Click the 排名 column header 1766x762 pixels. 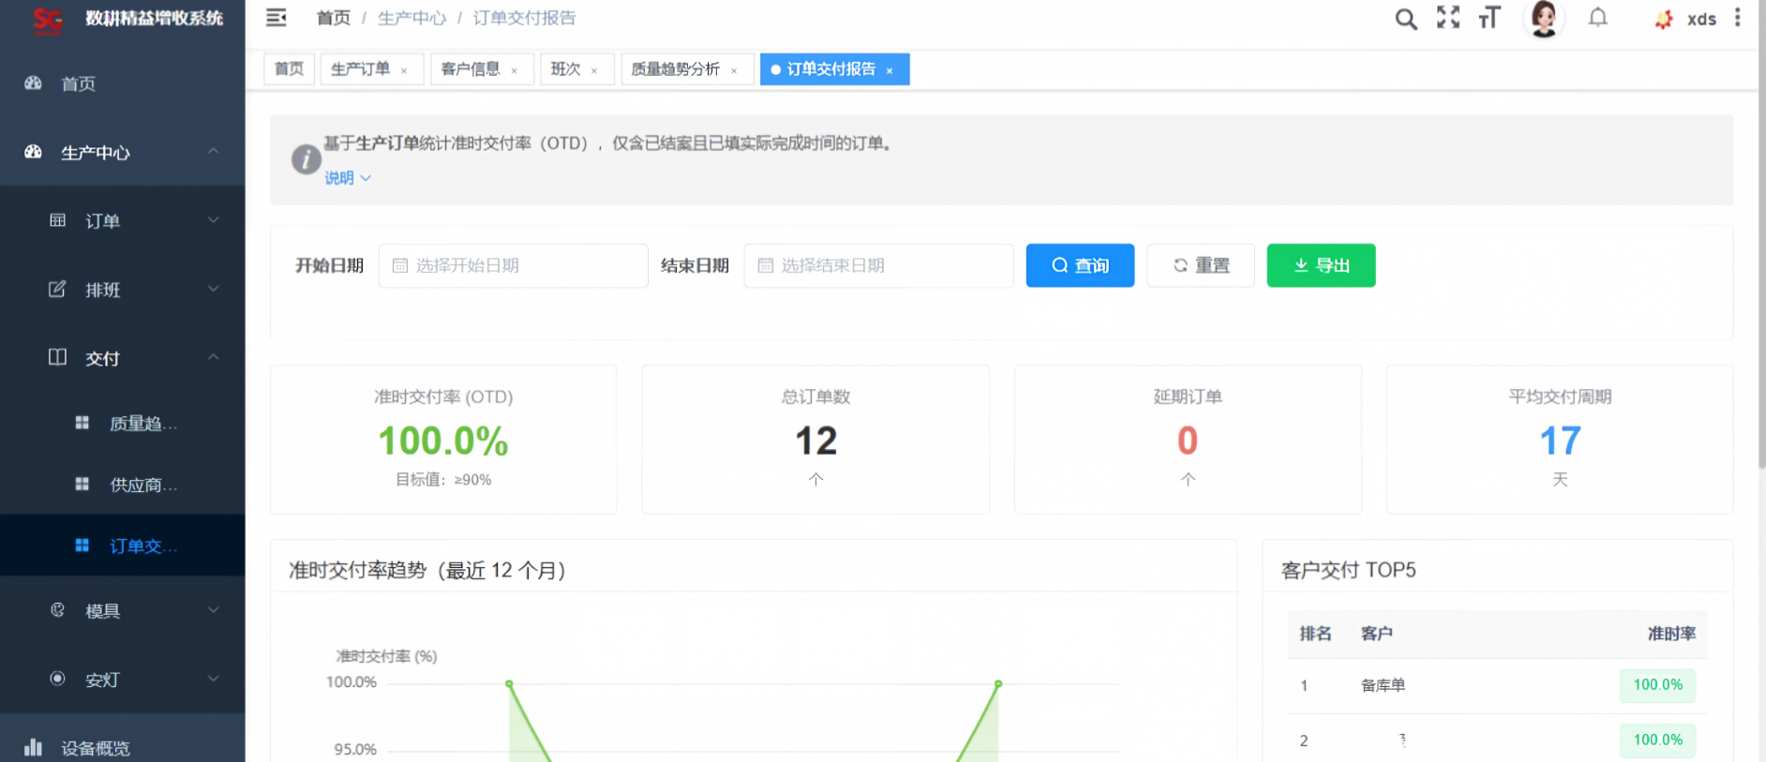click(x=1315, y=634)
